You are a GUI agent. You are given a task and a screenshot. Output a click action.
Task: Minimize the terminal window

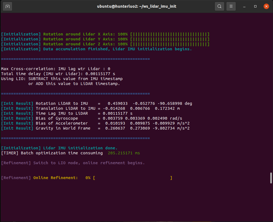point(244,6)
